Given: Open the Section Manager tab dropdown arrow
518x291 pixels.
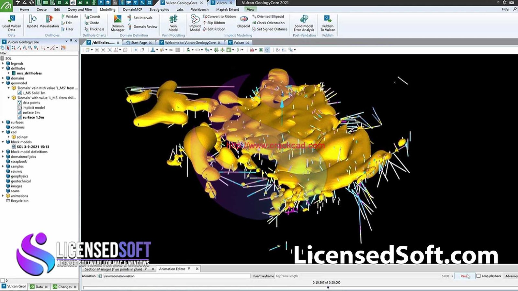Looking at the screenshot, I should pos(146,269).
